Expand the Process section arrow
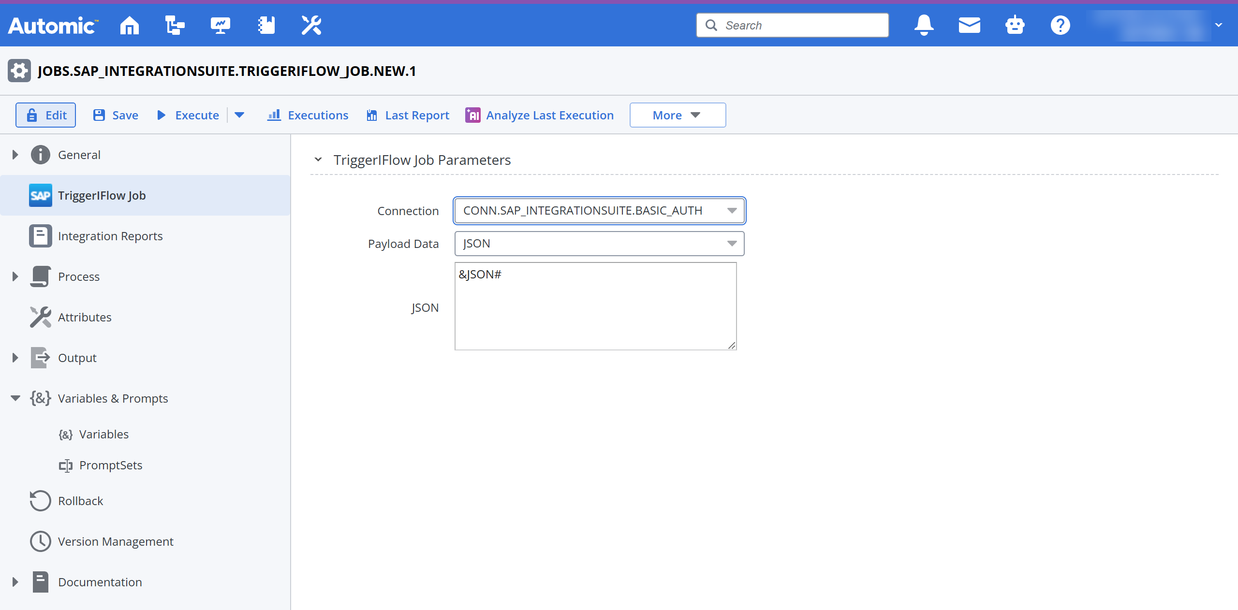Viewport: 1238px width, 610px height. [x=15, y=276]
